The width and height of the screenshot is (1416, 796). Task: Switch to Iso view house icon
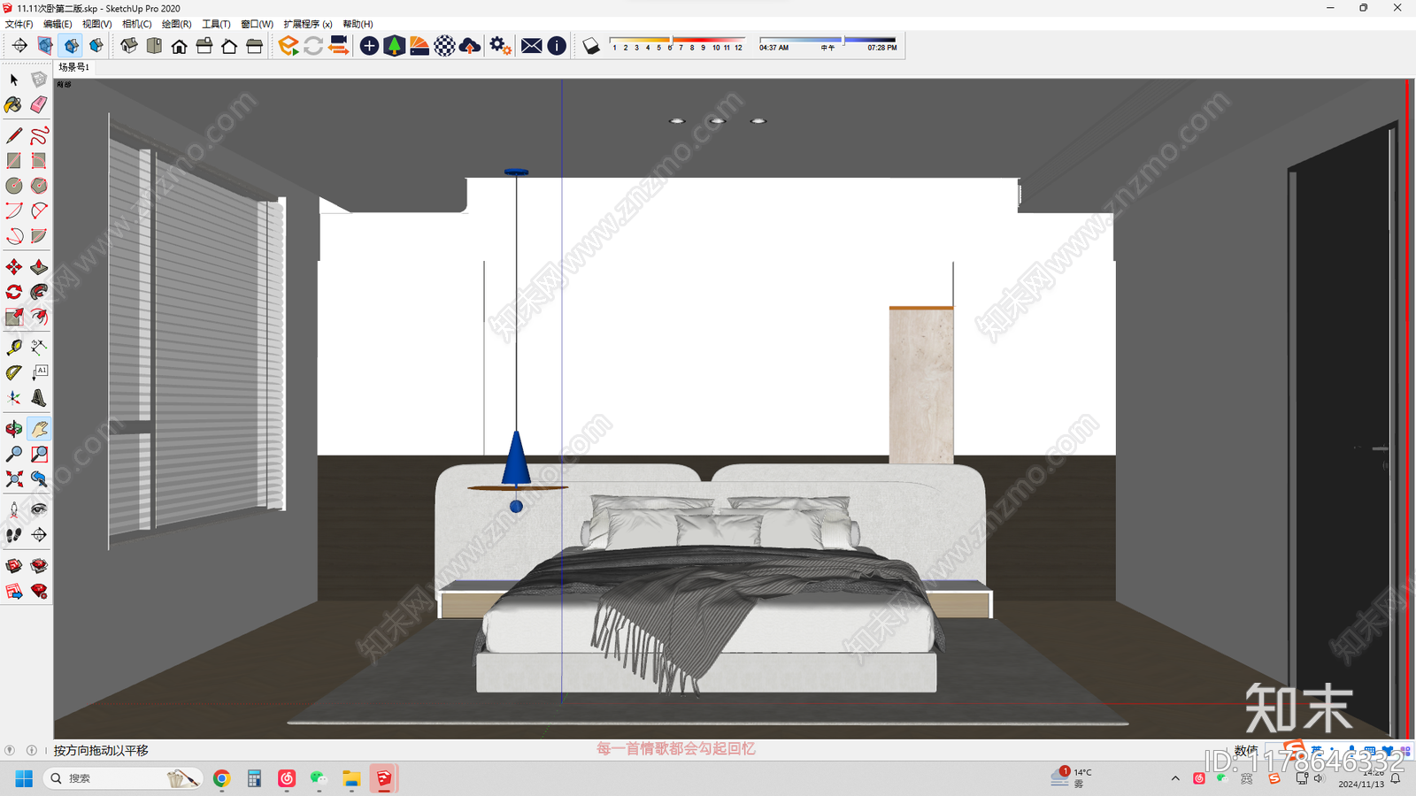click(x=129, y=46)
